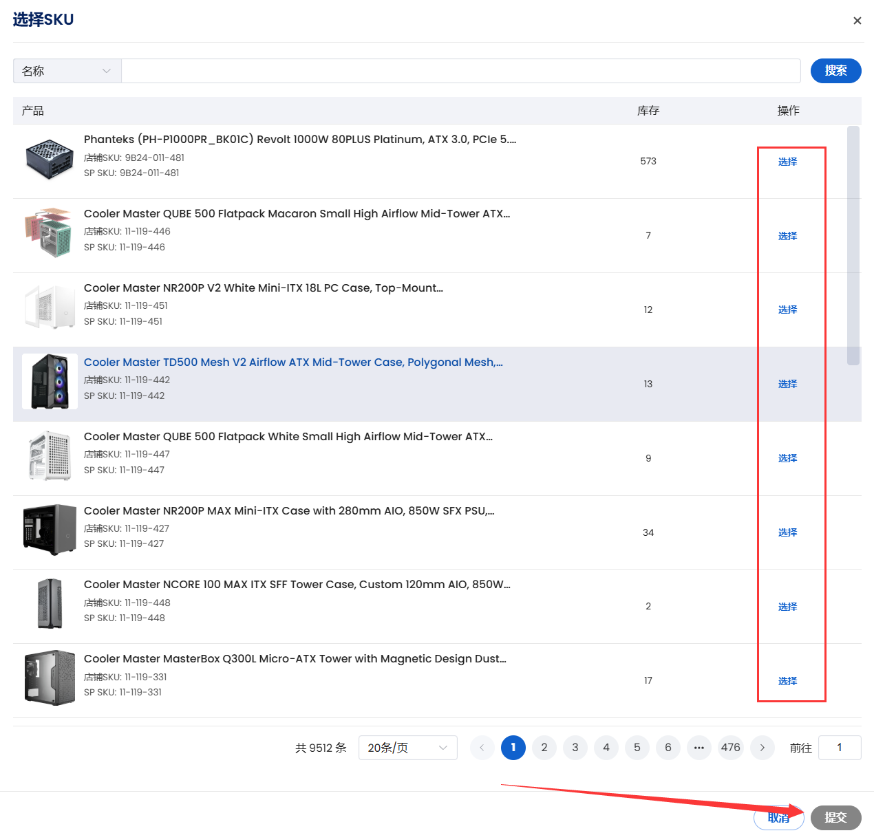The image size is (874, 833).
Task: Click the product list vertical scrollbar
Action: pyautogui.click(x=853, y=246)
